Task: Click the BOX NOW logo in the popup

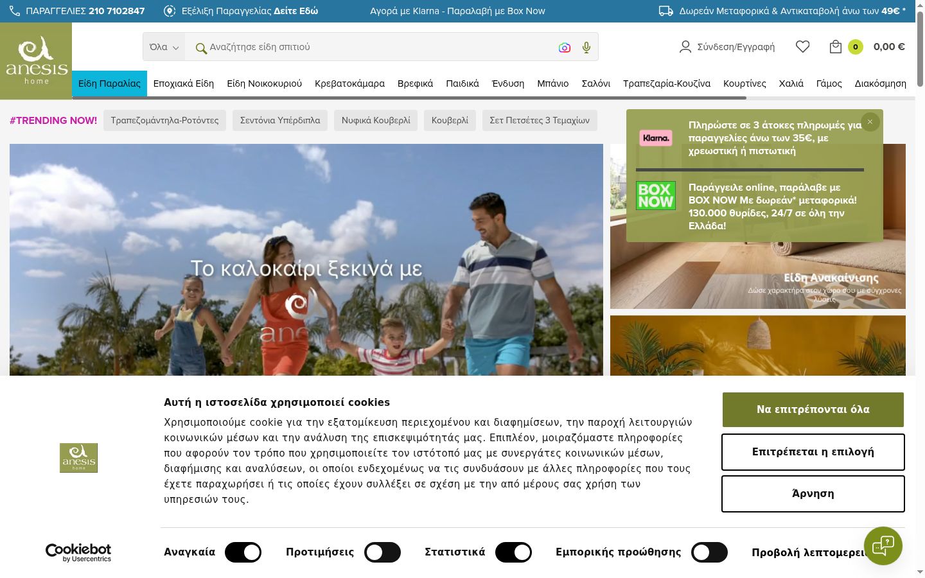Action: coord(656,195)
